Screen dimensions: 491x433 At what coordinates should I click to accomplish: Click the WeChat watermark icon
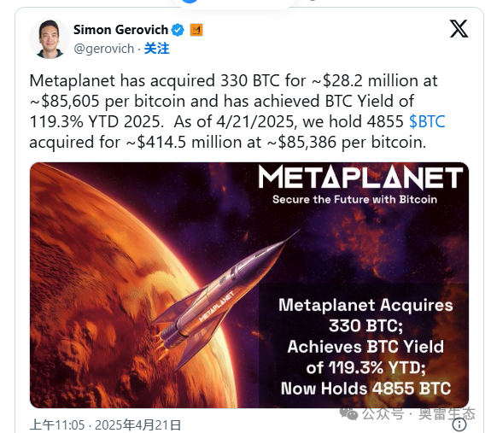(348, 414)
